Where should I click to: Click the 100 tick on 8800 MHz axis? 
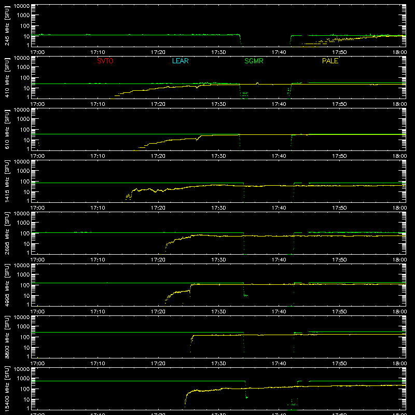[25, 337]
